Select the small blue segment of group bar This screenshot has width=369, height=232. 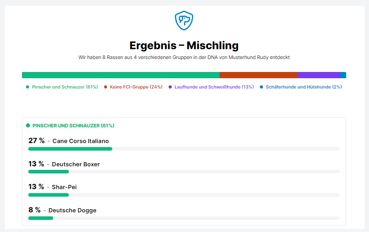pos(343,75)
